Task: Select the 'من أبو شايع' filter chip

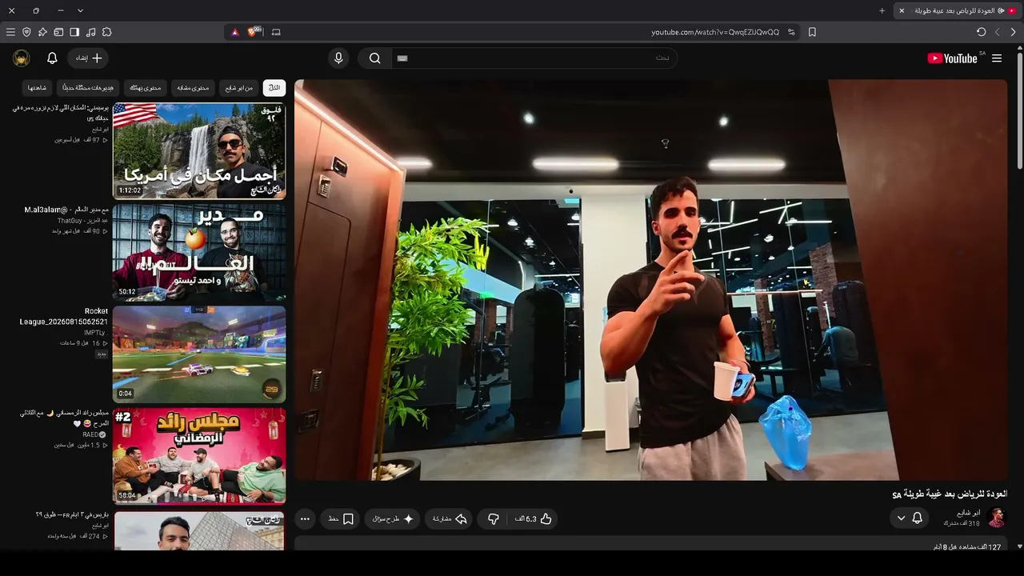Action: coord(239,87)
